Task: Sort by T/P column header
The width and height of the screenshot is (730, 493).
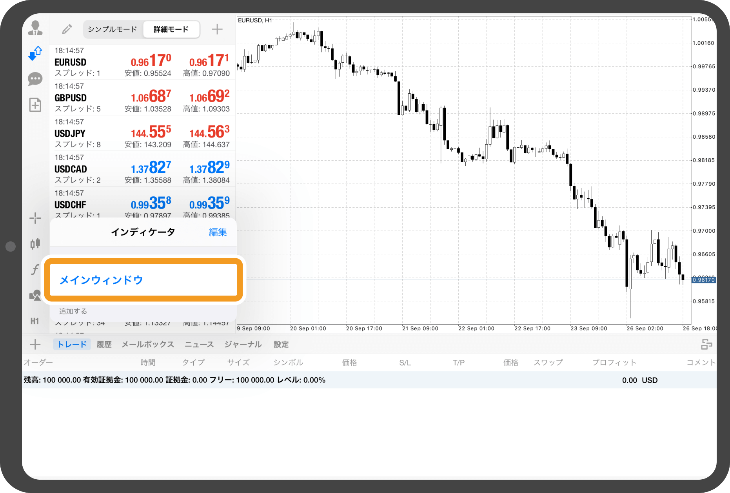Action: click(459, 363)
